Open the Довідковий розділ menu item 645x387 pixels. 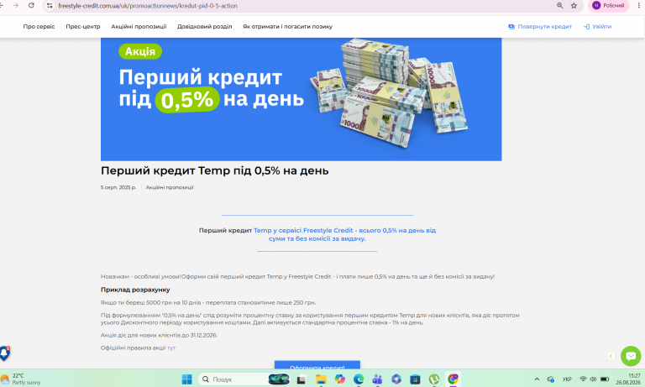(x=204, y=26)
